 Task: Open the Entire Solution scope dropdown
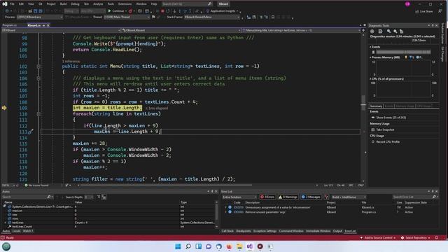point(239,197)
